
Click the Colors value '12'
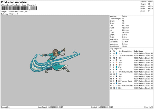(x=149, y=4)
